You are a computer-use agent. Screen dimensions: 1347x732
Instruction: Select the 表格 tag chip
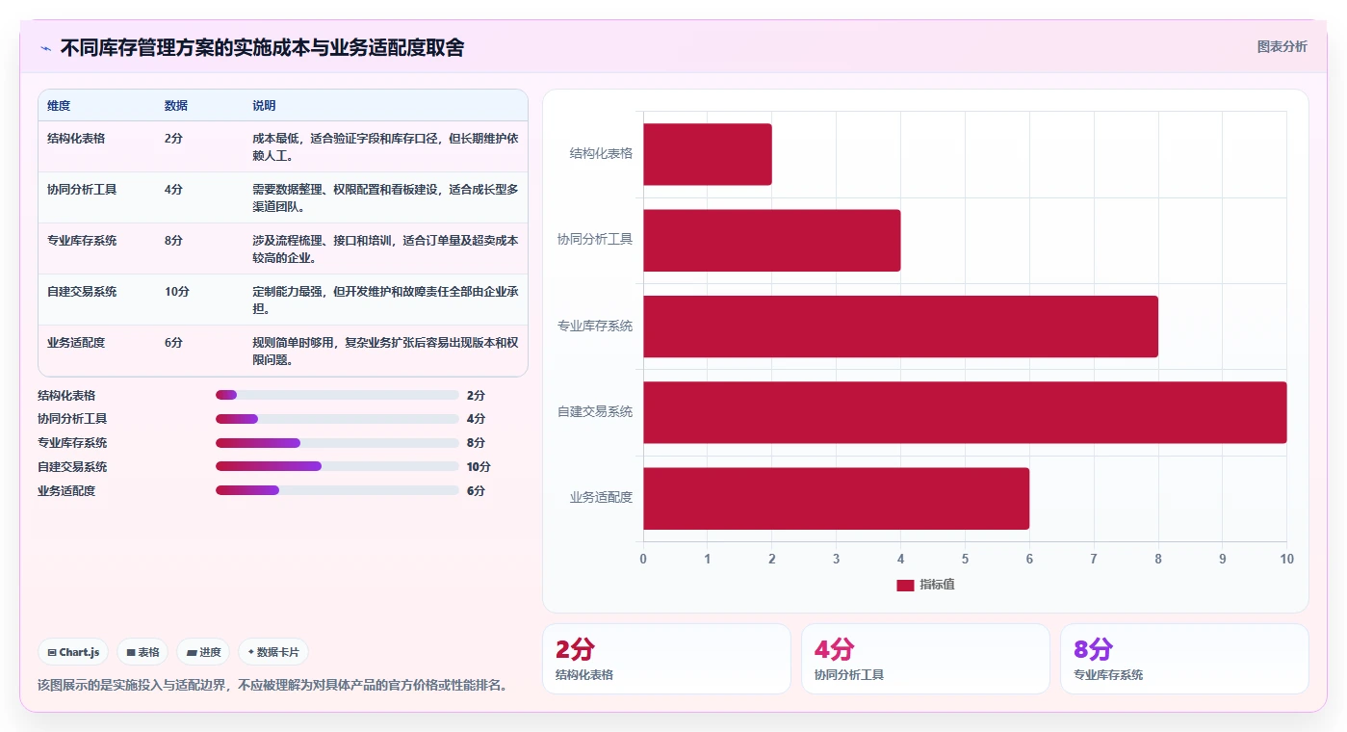point(142,652)
